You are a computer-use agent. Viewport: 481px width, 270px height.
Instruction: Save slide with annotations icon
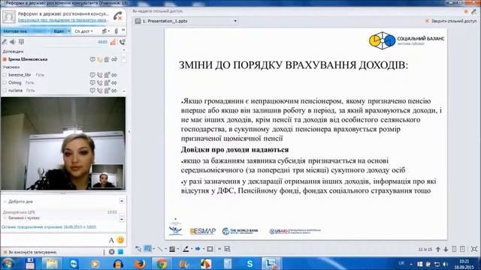227,249
